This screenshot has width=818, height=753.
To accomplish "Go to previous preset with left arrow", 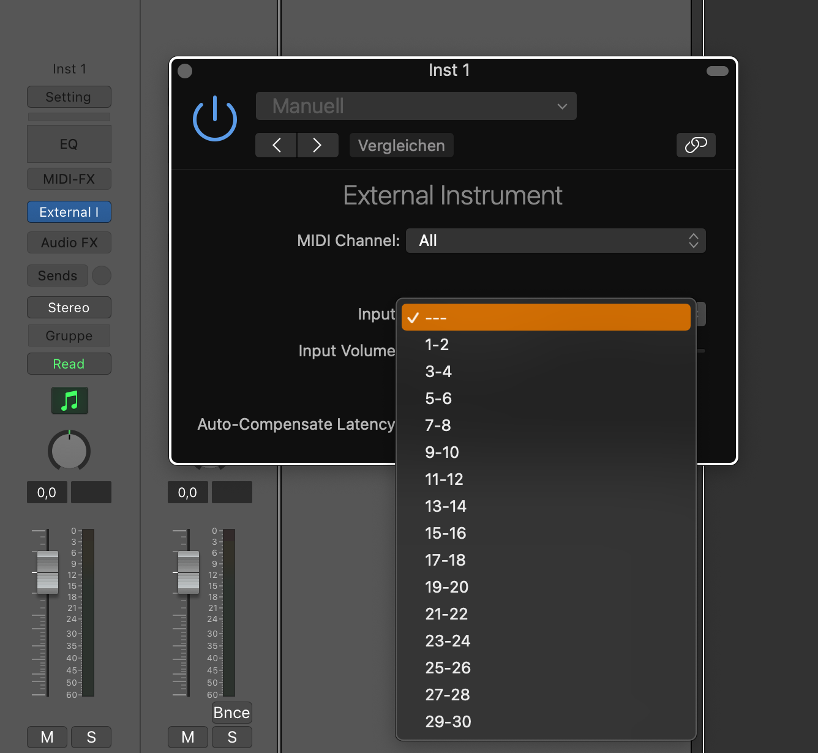I will 276,145.
